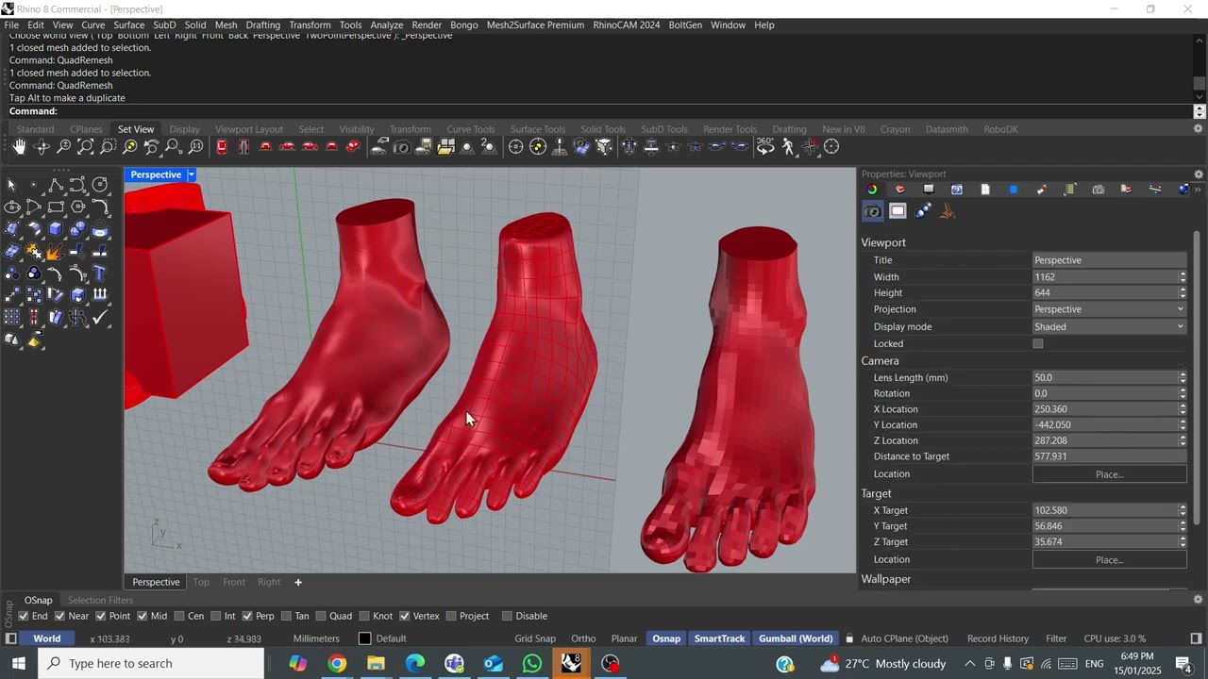1208x679 pixels.
Task: Open the Display mode dropdown
Action: point(1110,327)
